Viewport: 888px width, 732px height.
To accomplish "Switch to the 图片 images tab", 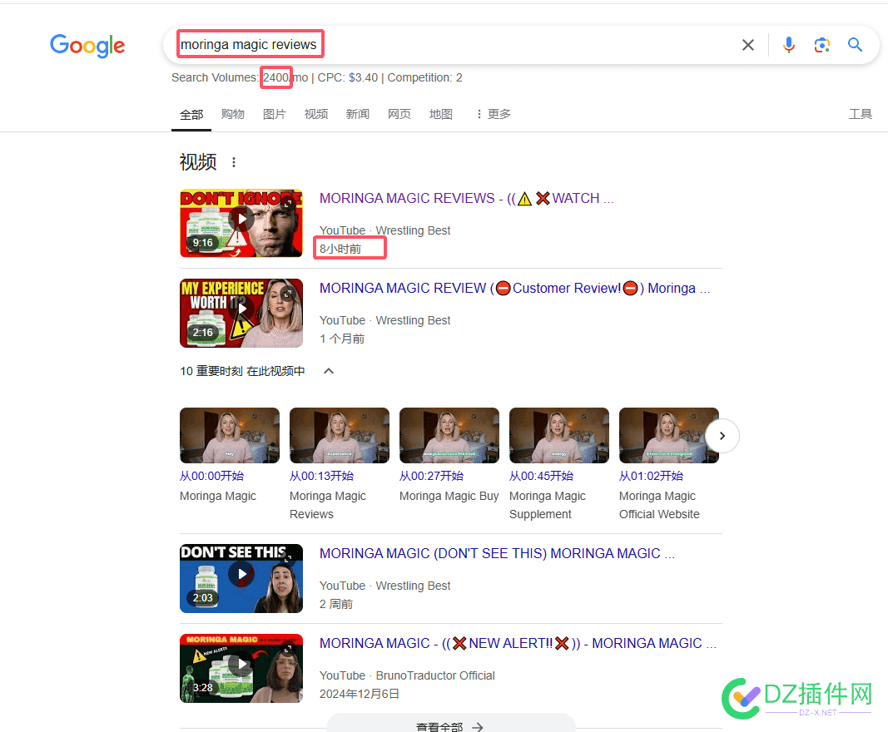I will 275,114.
